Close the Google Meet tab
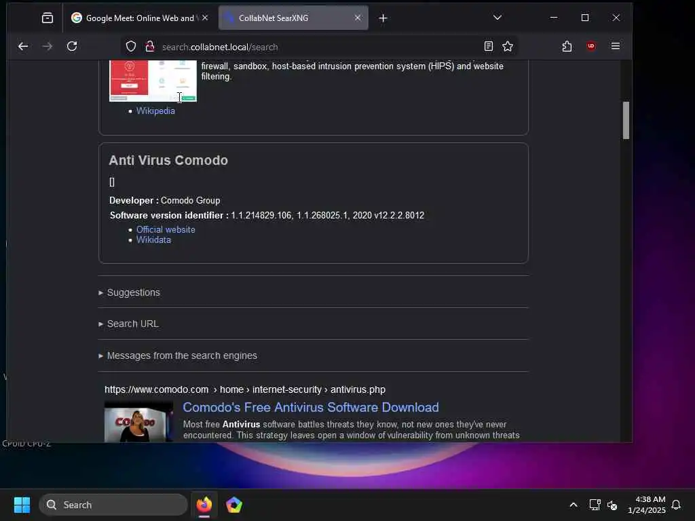 (205, 18)
